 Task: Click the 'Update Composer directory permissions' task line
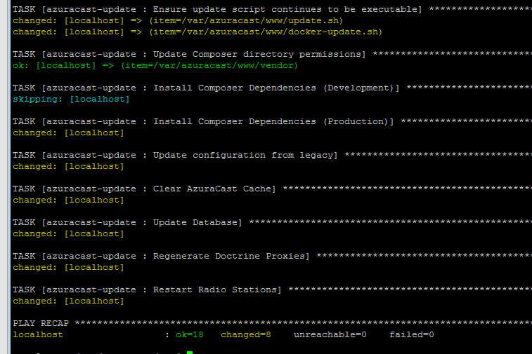click(272, 54)
